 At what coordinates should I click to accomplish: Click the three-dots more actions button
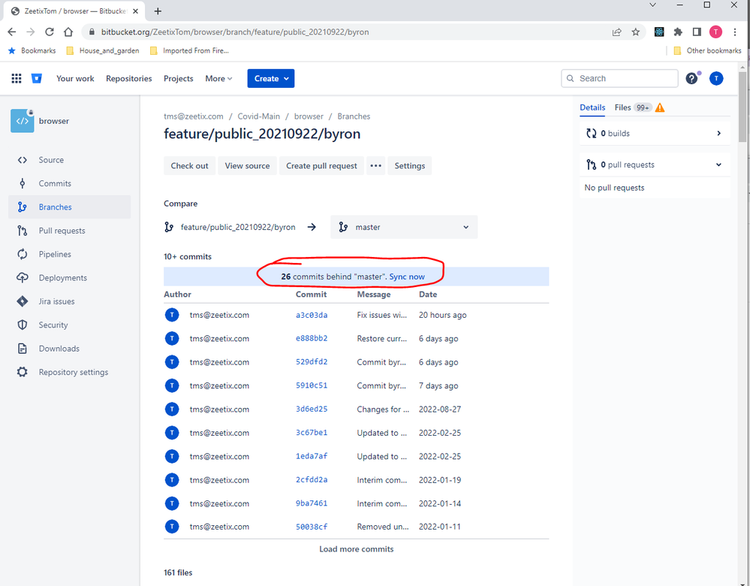[376, 165]
